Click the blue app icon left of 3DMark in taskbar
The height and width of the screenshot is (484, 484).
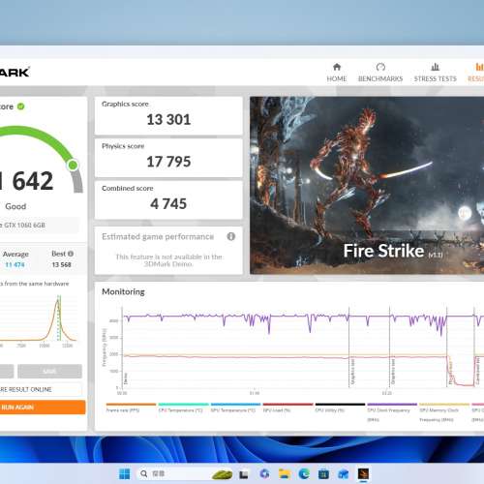click(344, 474)
